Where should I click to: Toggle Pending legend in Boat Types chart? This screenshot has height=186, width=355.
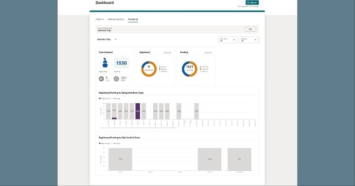point(116,99)
